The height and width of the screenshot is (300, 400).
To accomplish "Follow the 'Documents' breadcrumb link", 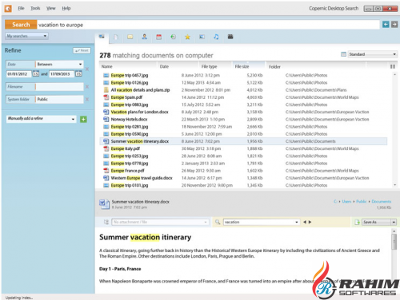I will pyautogui.click(x=382, y=201).
